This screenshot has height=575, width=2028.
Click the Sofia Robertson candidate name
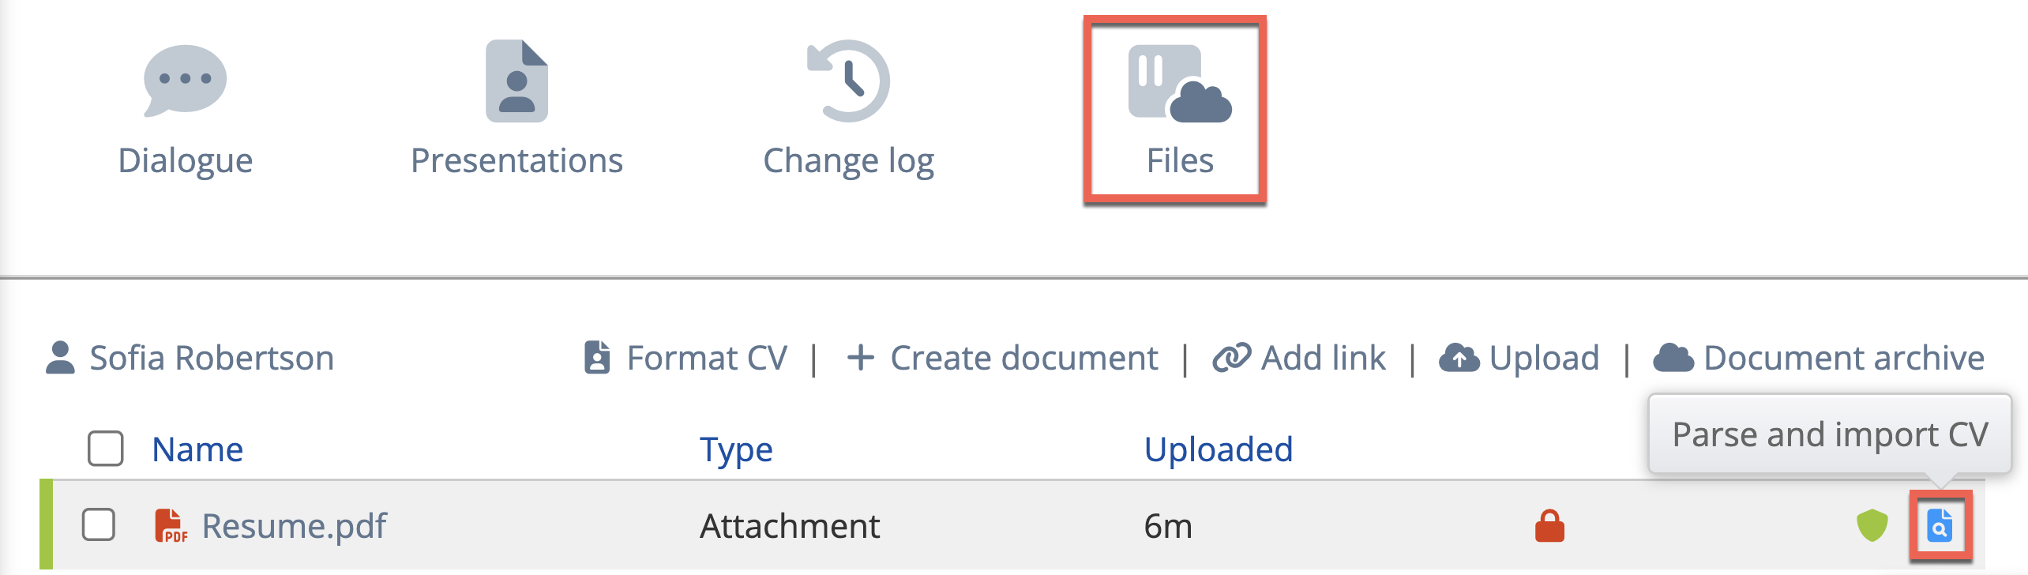click(212, 358)
